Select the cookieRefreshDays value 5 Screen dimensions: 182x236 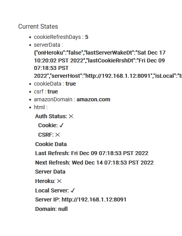87,37
